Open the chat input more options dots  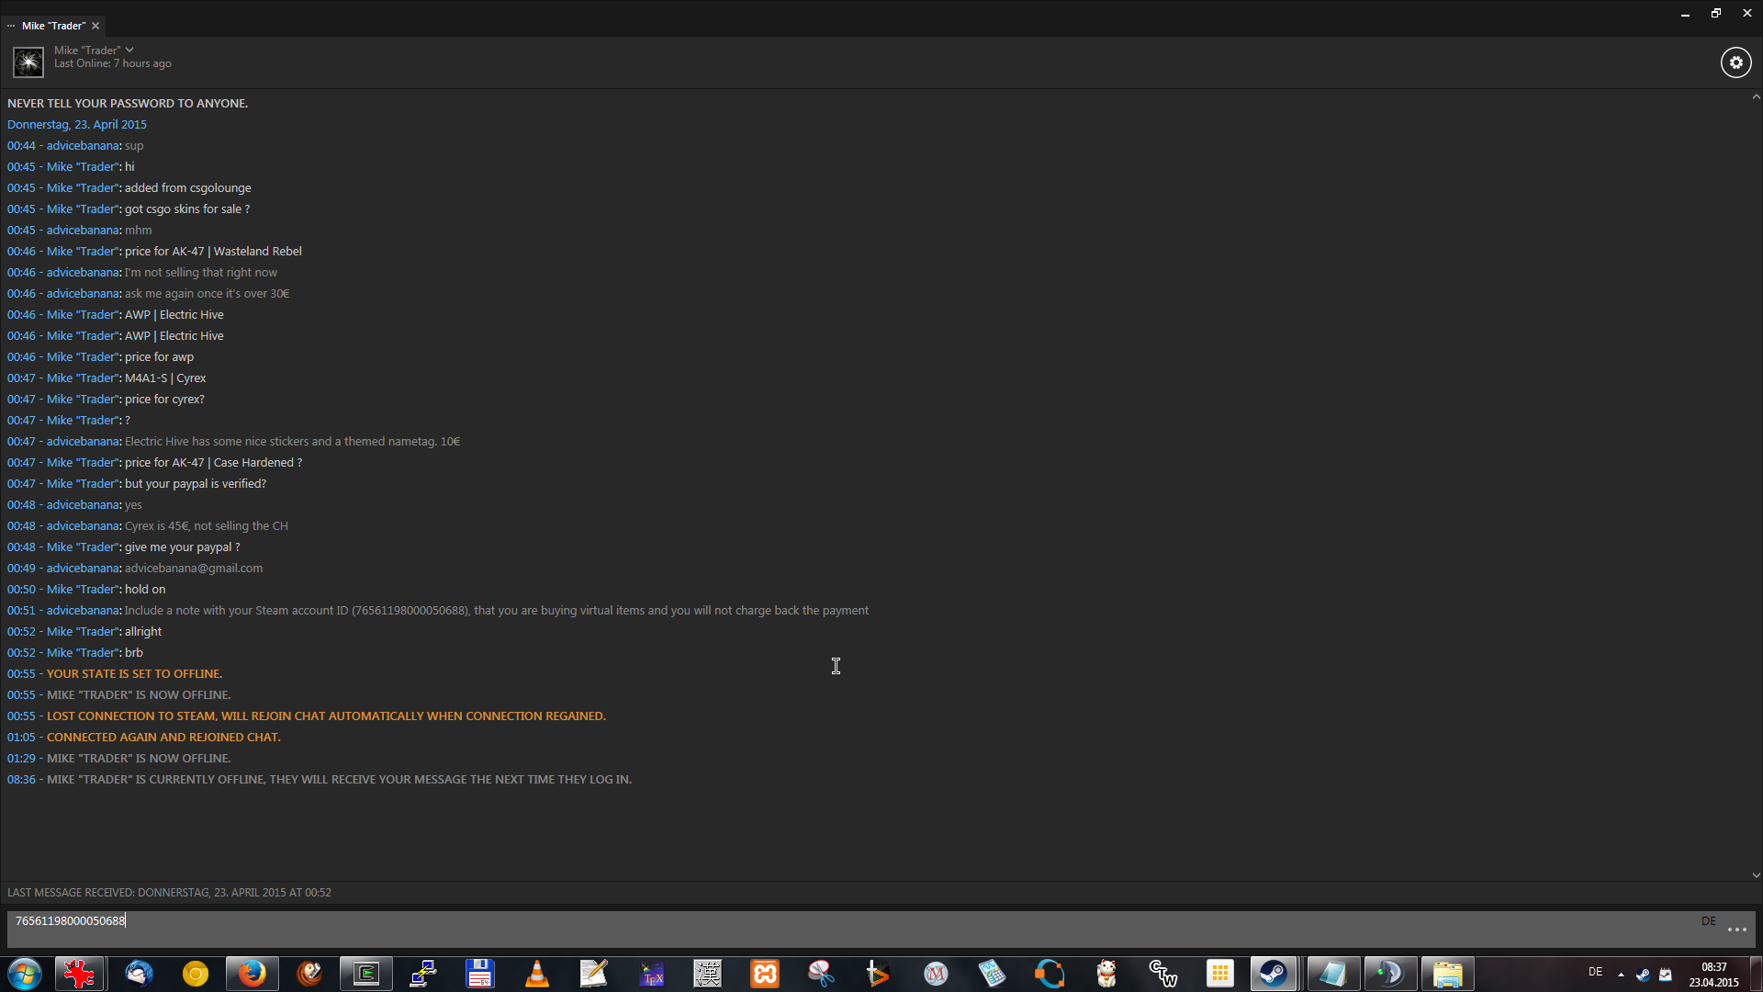[1736, 930]
